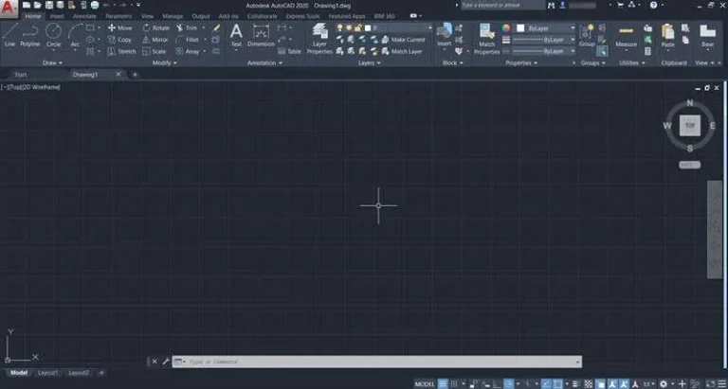Image resolution: width=728 pixels, height=389 pixels.
Task: Add new drawing tab with plus button
Action: (x=135, y=74)
